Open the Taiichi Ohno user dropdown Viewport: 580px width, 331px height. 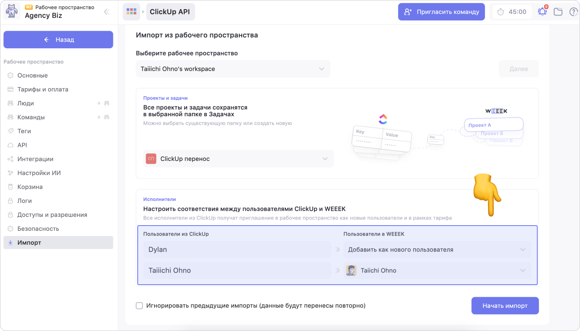tap(437, 270)
